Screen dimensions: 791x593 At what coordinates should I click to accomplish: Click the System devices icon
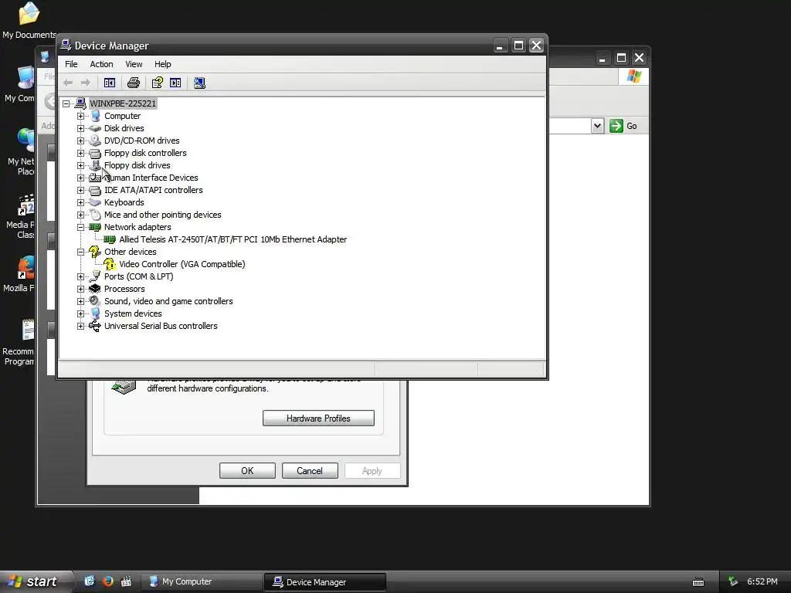(x=95, y=313)
